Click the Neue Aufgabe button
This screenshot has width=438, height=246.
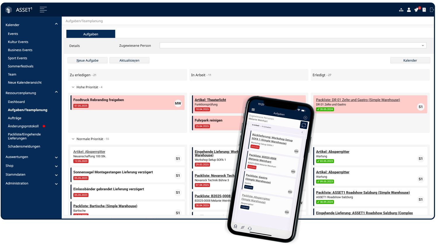(88, 60)
